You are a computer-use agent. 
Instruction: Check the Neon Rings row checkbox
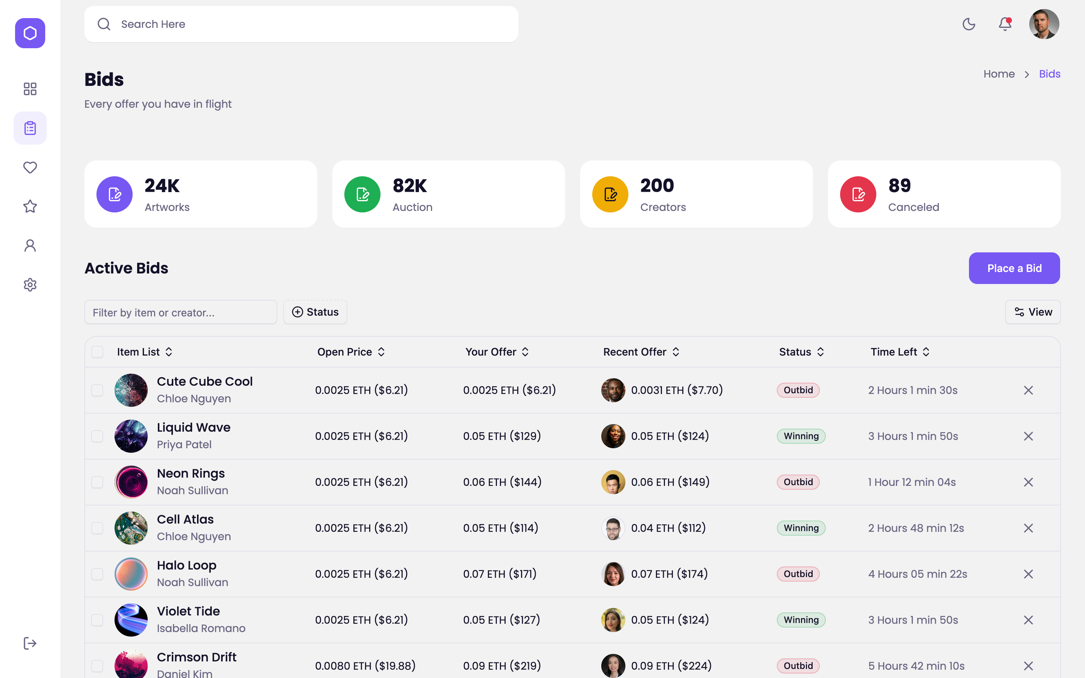coord(97,482)
